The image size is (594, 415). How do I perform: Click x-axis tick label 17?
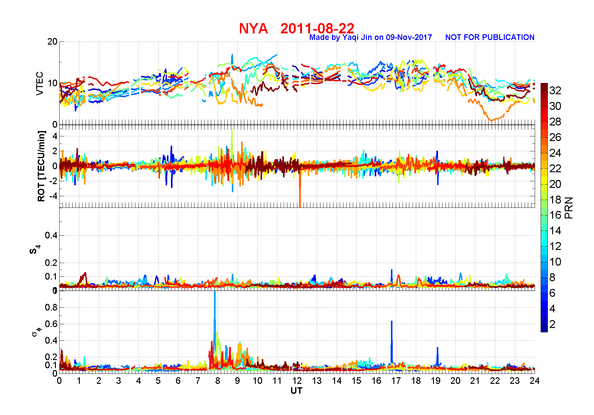click(396, 381)
